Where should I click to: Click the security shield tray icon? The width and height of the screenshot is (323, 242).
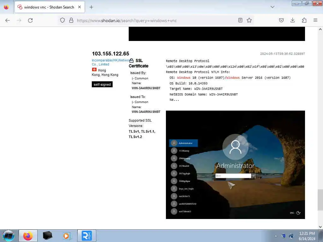284,236
